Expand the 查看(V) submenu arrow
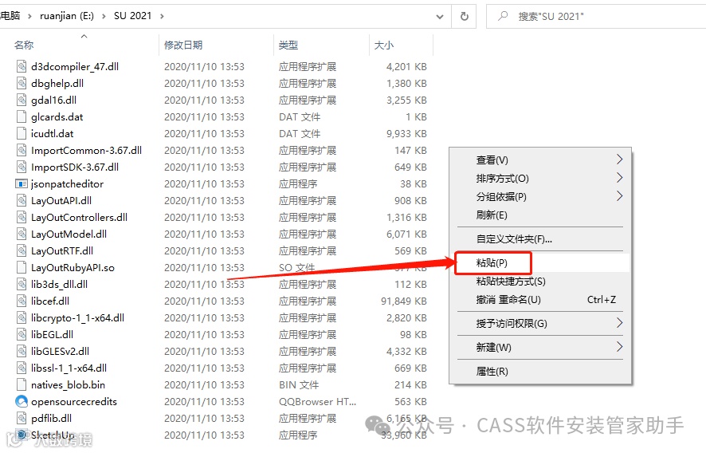The width and height of the screenshot is (706, 453). click(620, 160)
